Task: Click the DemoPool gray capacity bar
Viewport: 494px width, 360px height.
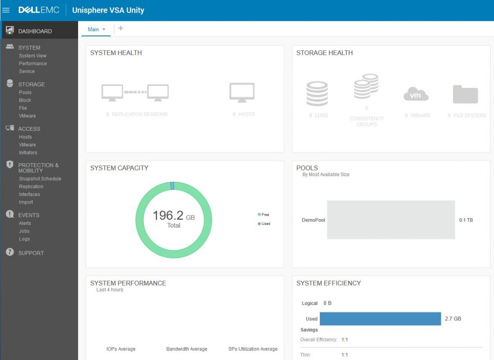Action: [x=391, y=220]
